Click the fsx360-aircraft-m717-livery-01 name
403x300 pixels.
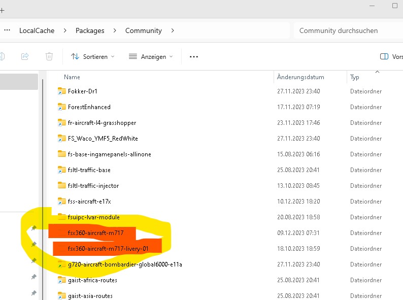[x=108, y=249]
